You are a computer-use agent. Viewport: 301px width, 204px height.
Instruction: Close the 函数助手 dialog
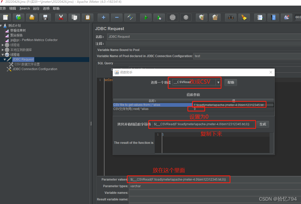click(271, 72)
